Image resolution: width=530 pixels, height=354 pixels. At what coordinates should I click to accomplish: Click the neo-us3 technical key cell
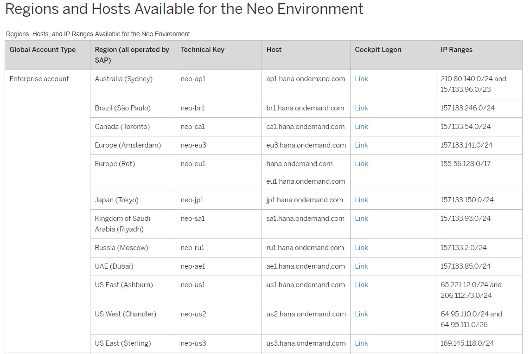point(193,343)
